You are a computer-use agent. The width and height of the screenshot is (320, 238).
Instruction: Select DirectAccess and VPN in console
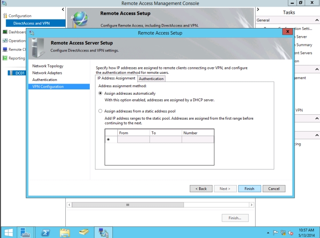[36, 23]
